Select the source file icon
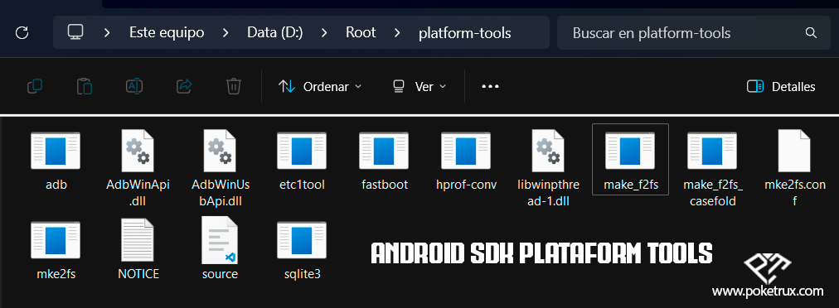The image size is (839, 308). point(220,240)
